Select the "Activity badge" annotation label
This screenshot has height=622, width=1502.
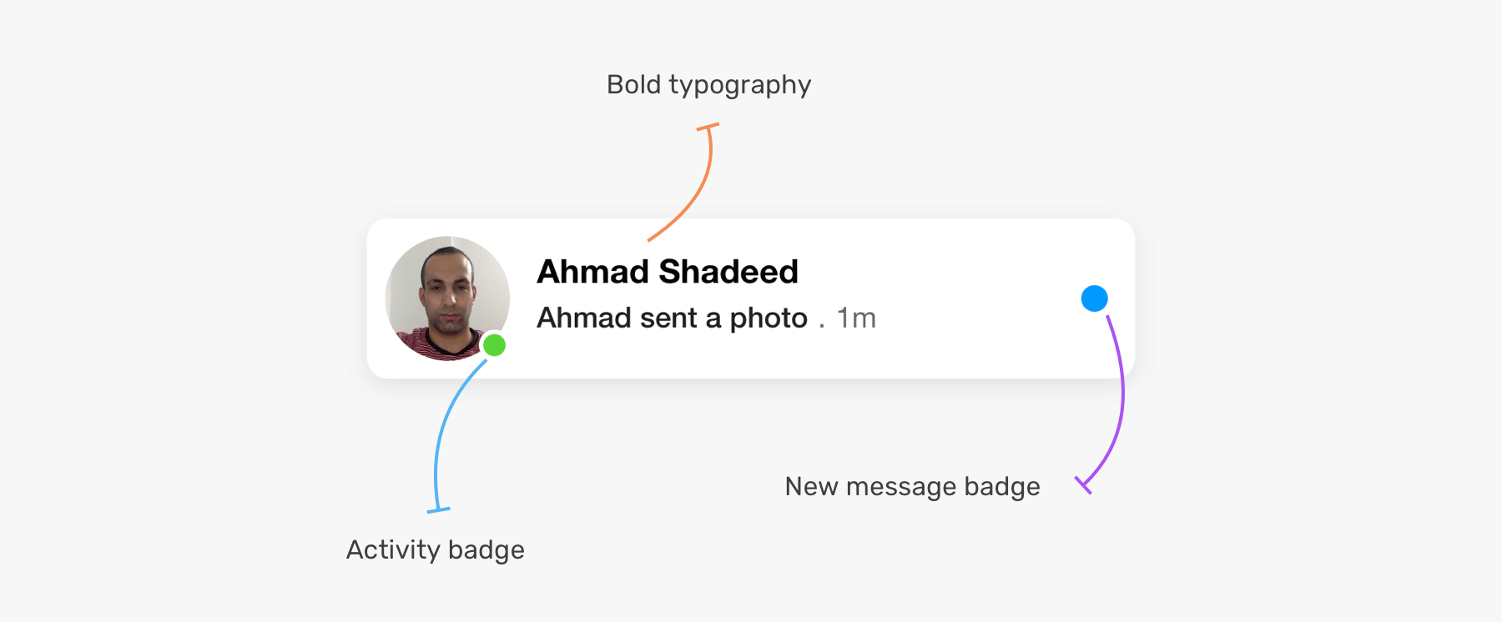(x=435, y=549)
